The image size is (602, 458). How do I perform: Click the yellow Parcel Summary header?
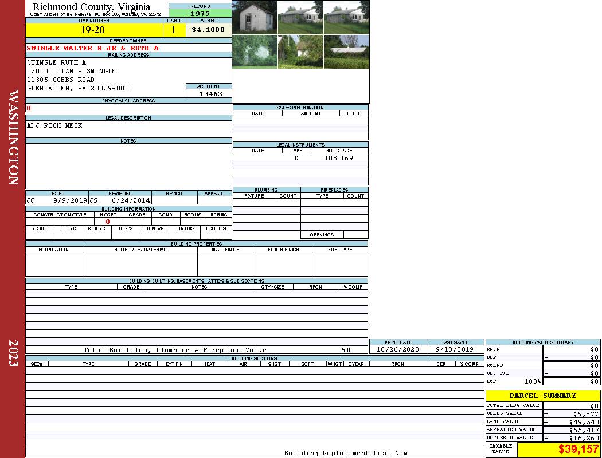point(542,396)
